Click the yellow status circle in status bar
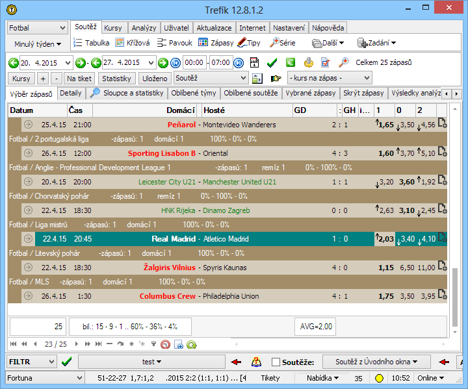The width and height of the screenshot is (468, 389). pyautogui.click(x=379, y=378)
